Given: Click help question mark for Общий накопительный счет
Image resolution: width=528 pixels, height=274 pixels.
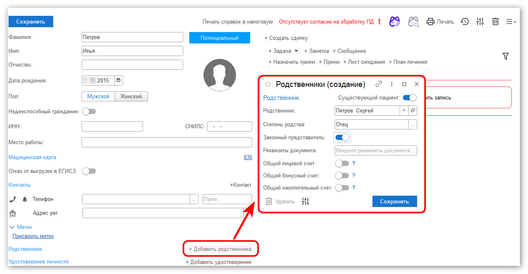Looking at the screenshot, I should click(x=354, y=188).
